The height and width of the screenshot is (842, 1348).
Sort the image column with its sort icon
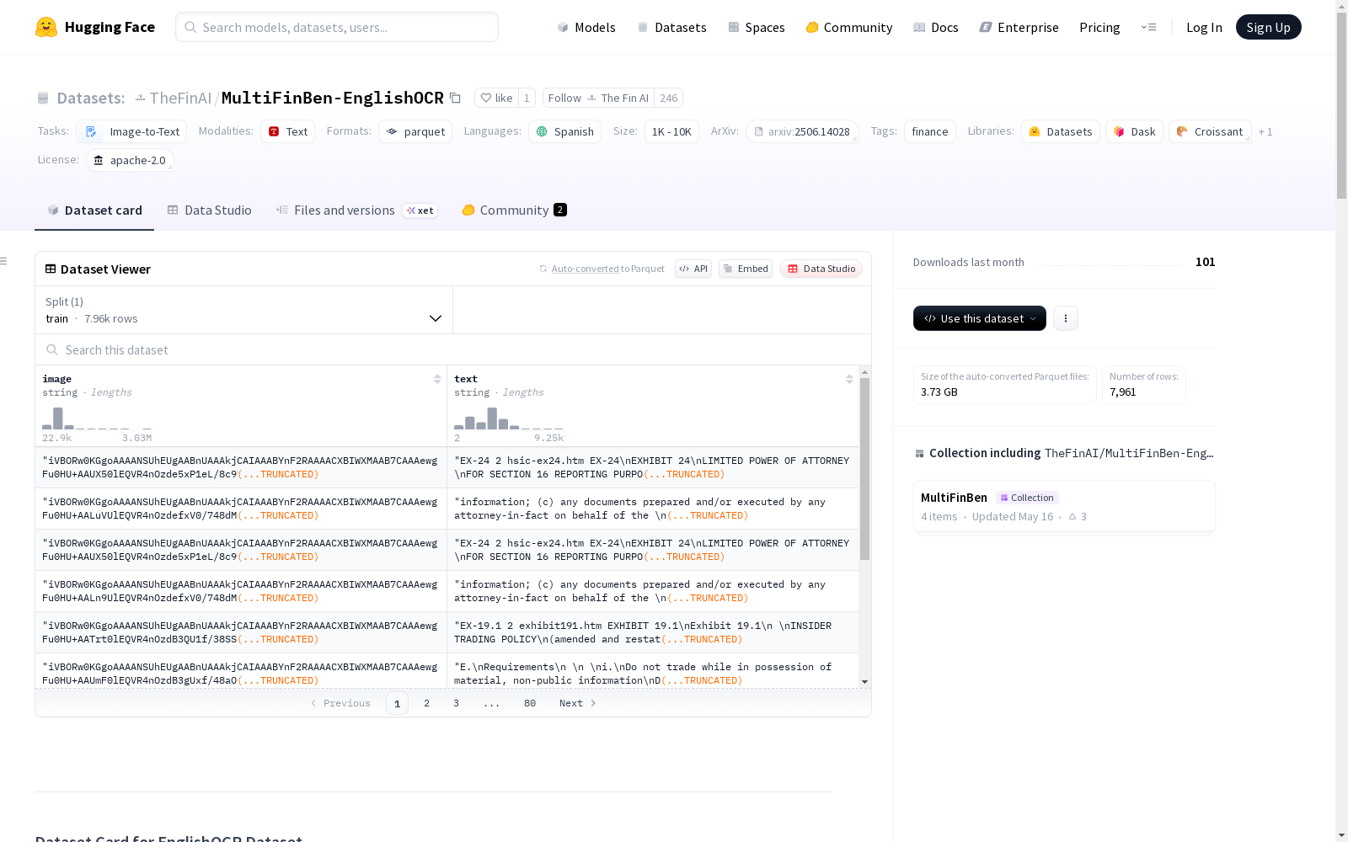[x=437, y=379]
